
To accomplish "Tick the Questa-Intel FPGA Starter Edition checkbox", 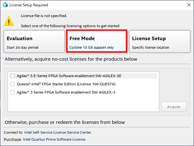I will click(x=13, y=84).
